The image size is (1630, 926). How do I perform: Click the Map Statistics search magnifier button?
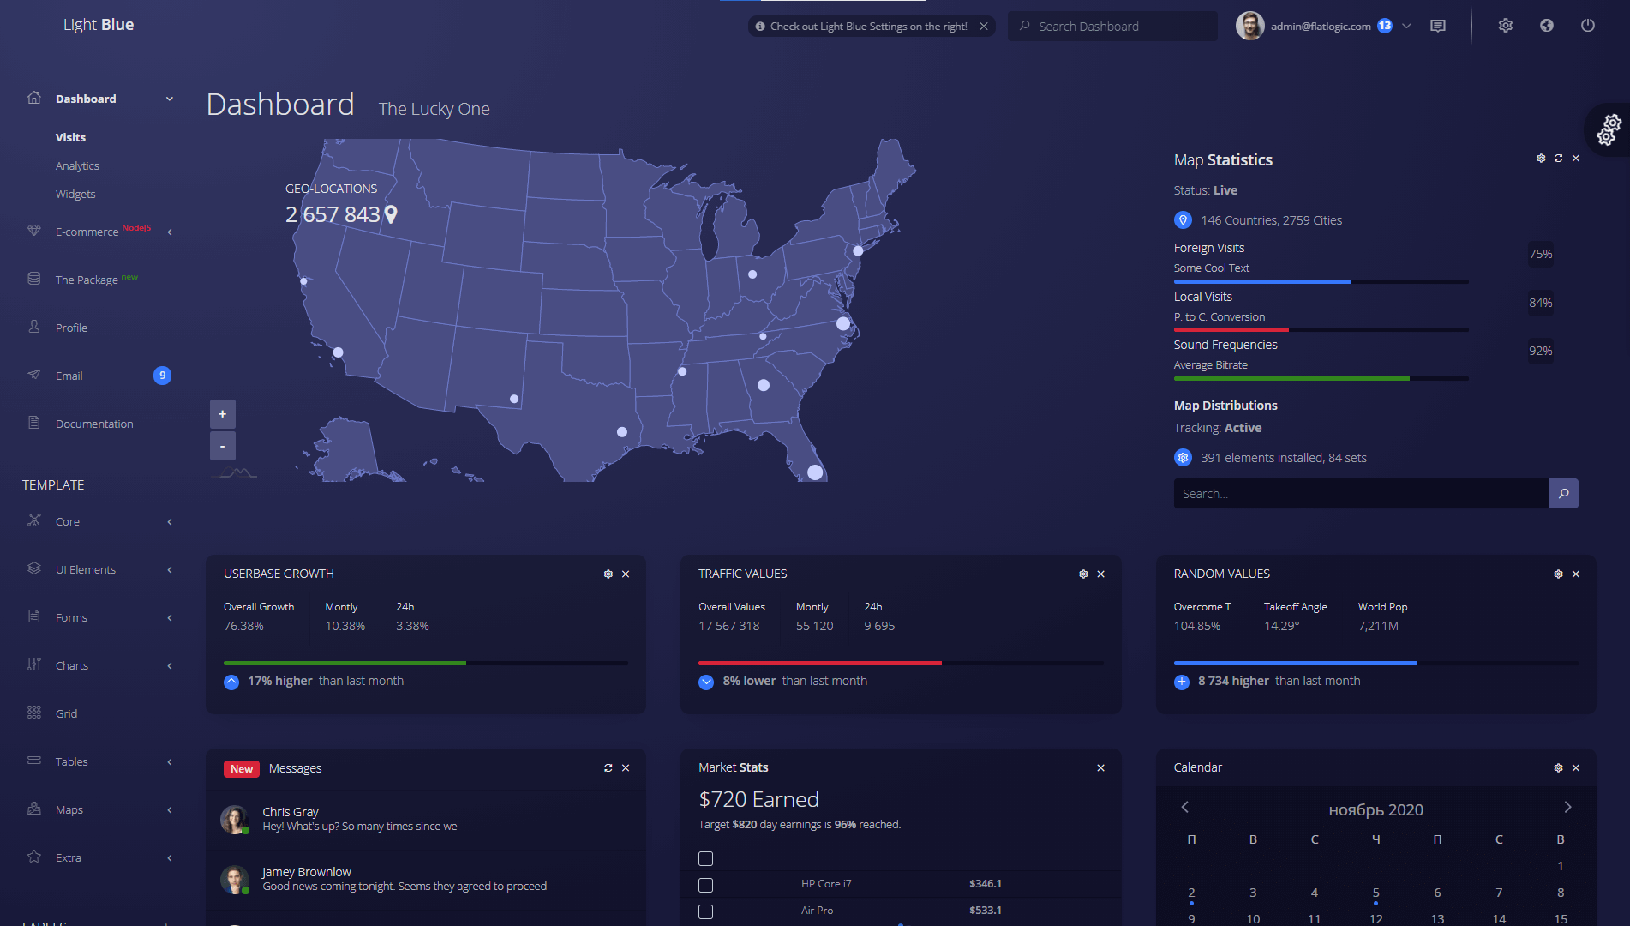pyautogui.click(x=1563, y=494)
